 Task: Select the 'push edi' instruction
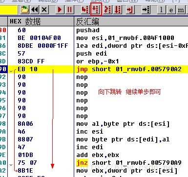[92, 54]
